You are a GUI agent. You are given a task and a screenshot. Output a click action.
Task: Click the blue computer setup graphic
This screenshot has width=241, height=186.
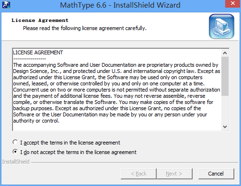click(221, 26)
